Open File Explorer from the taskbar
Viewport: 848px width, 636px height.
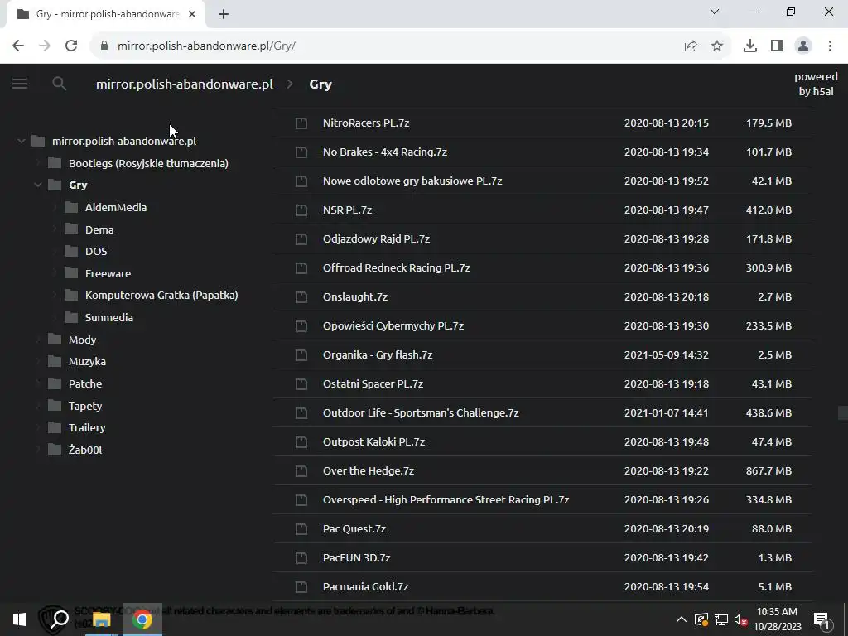[101, 619]
